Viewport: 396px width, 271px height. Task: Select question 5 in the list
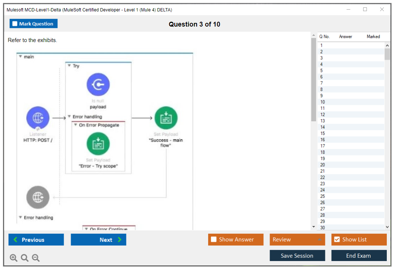coord(322,70)
